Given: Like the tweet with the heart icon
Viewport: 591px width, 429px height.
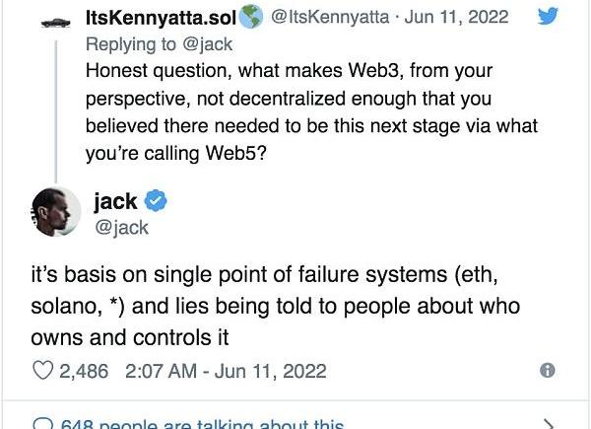Looking at the screenshot, I should click(42, 371).
